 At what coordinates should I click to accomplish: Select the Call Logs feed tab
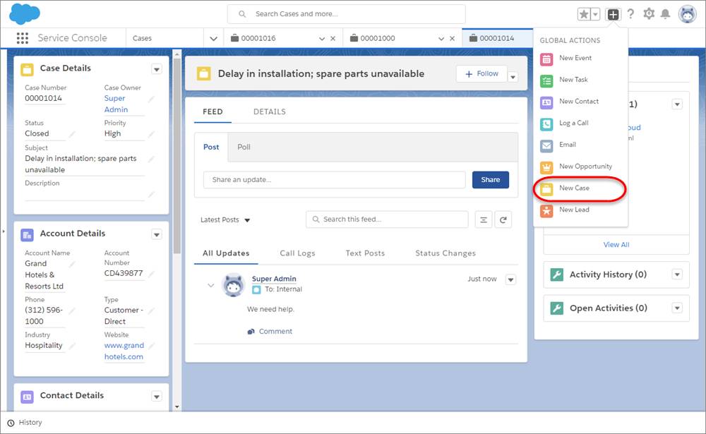coord(297,253)
